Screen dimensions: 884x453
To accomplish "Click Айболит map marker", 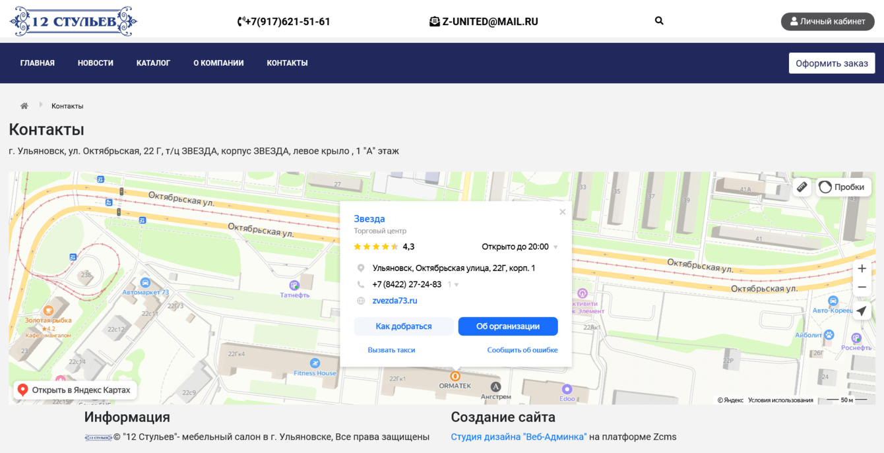I will point(829,335).
